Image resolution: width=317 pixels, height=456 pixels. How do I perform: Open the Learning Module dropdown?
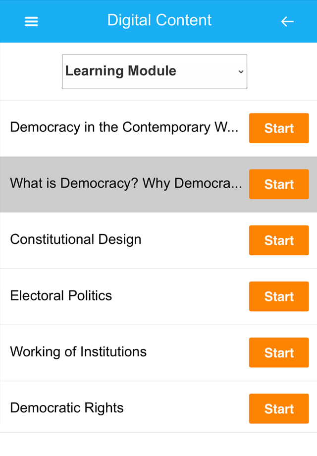pyautogui.click(x=154, y=71)
